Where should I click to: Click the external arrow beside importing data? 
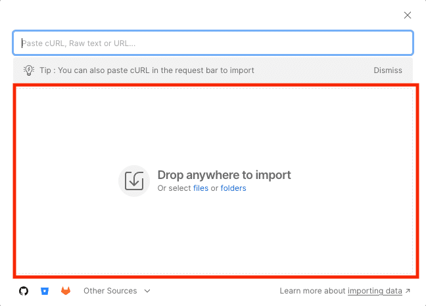click(408, 291)
